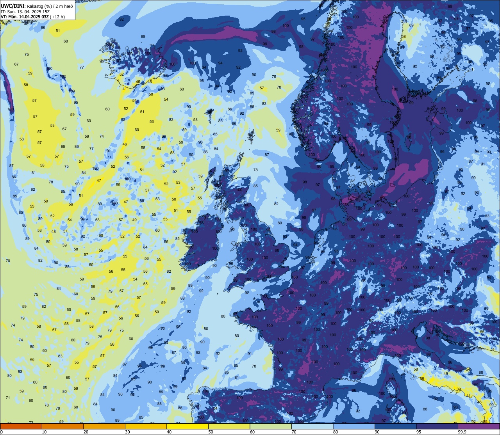Select the light blue swatch between 70 and 80
Viewport: 500px width, 435px height.
pos(312,426)
